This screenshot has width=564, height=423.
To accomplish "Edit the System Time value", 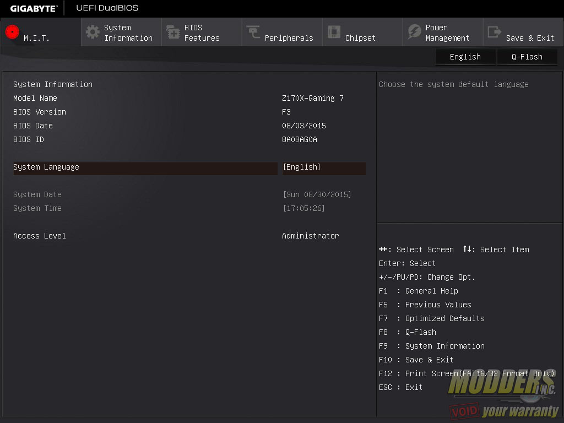I will [x=303, y=208].
